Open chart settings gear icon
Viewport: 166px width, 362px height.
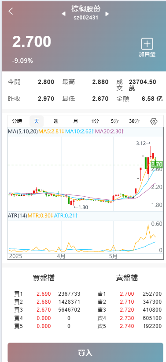[x=154, y=121]
